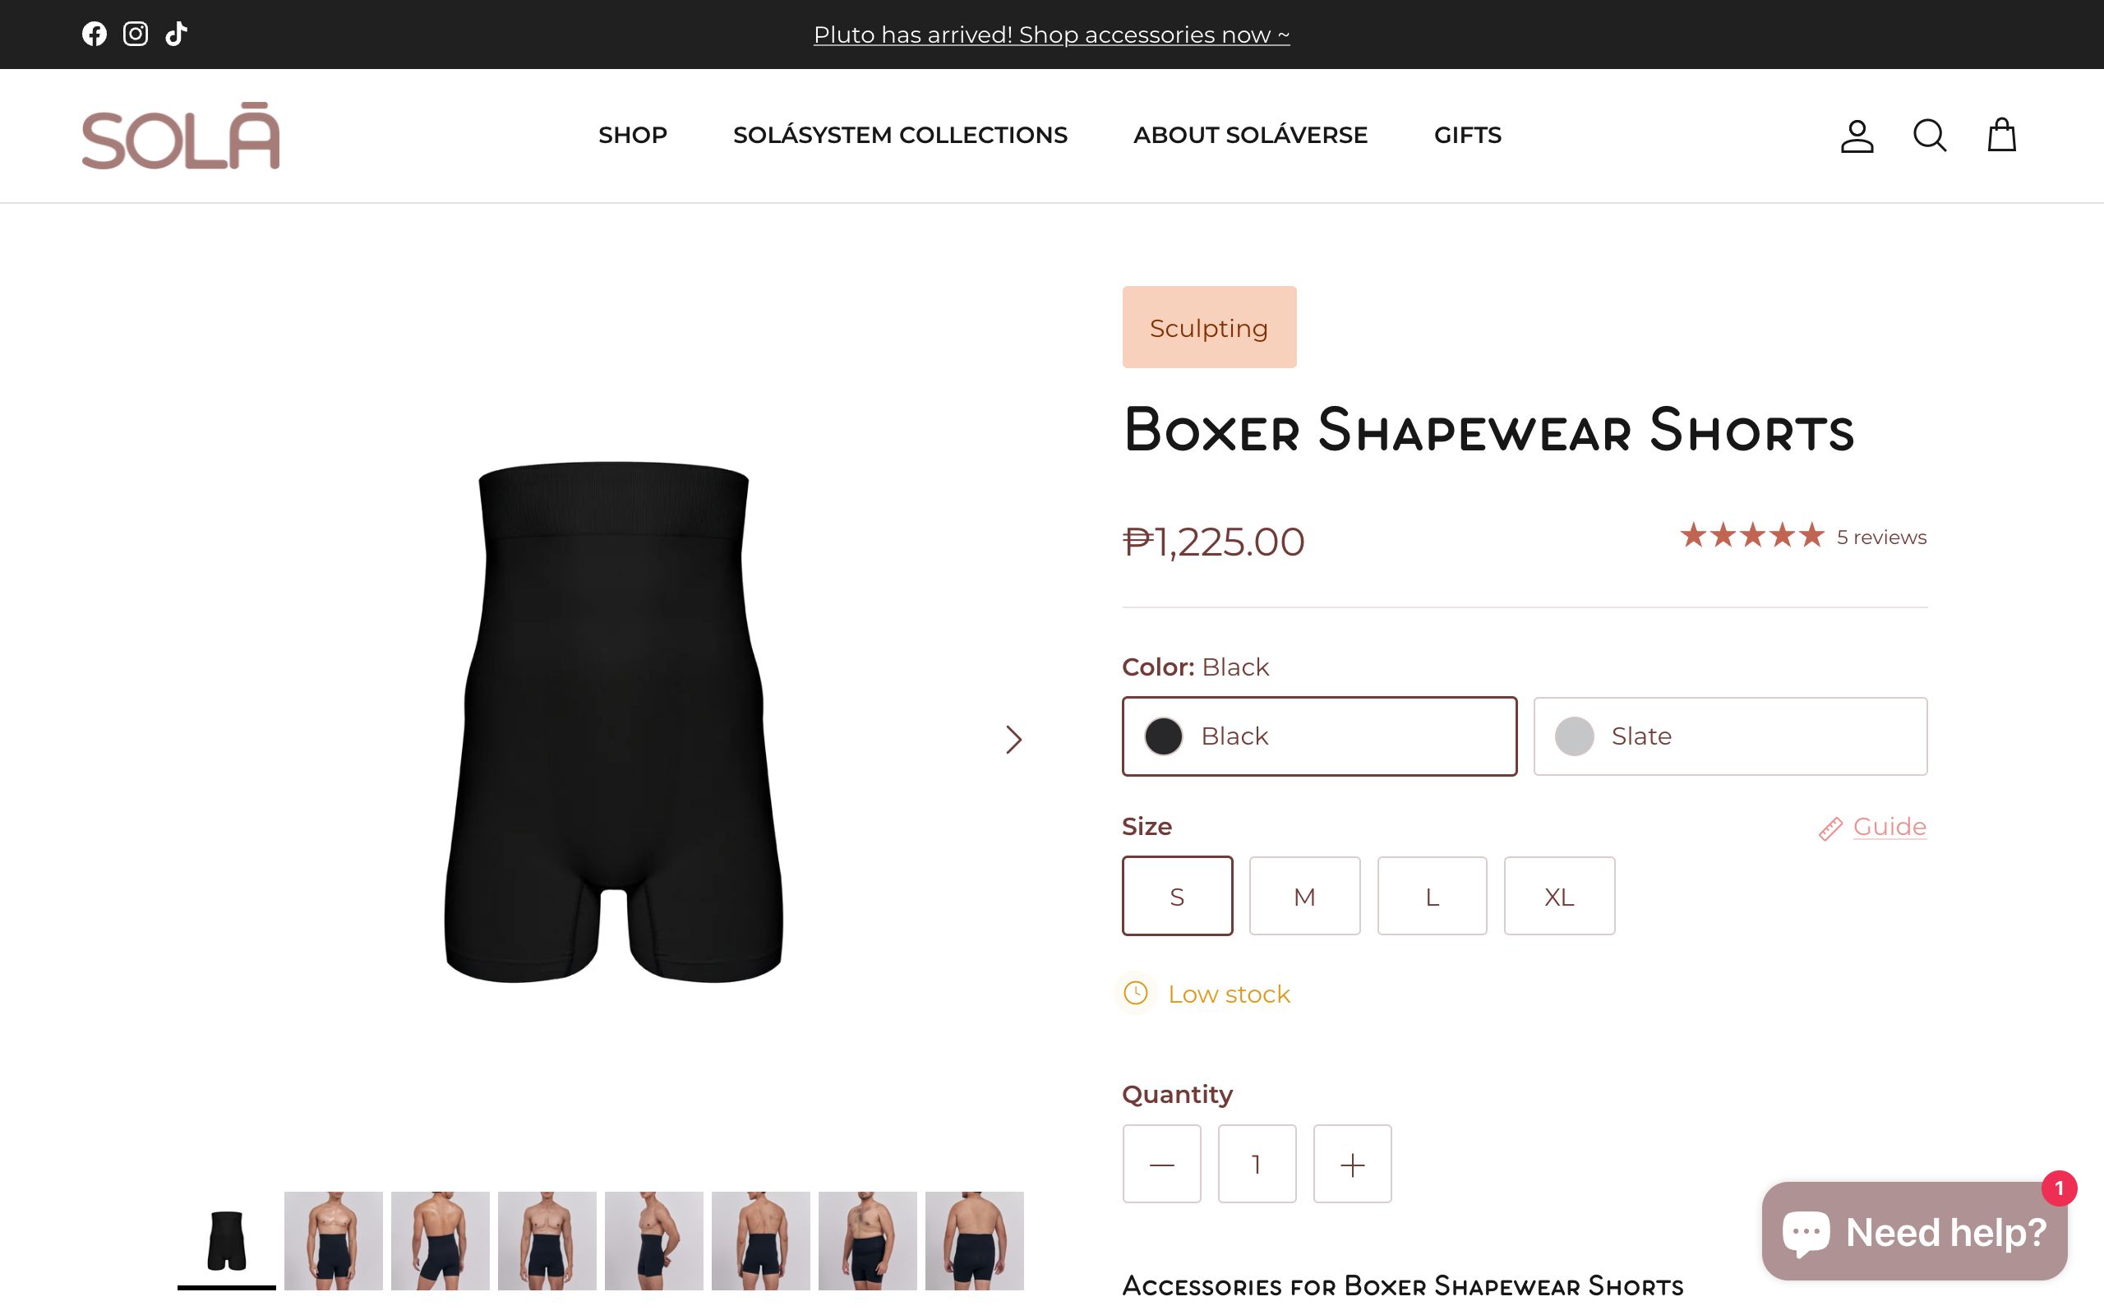The height and width of the screenshot is (1315, 2104).
Task: Click the SOLĀ logo
Action: tap(181, 136)
